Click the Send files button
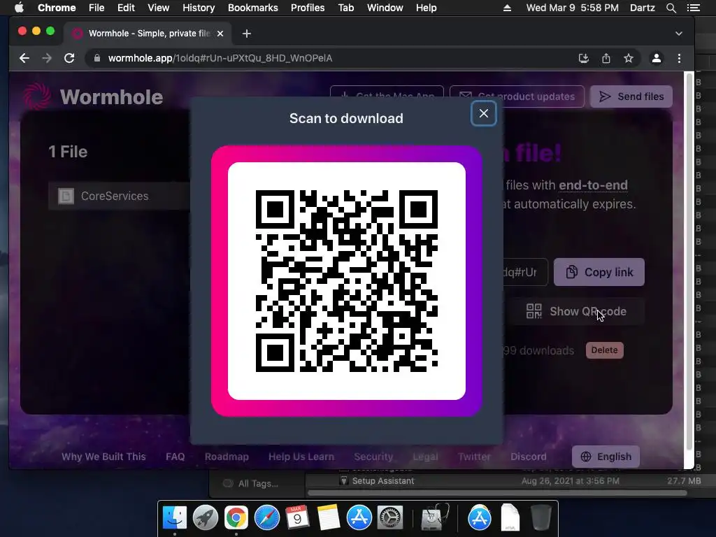Viewport: 716px width, 537px height. [x=631, y=96]
